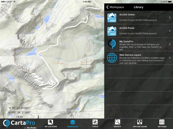Viewport: 173px width, 129px height.
Task: Expand the ArcGIS Portal chevron
Action: pos(170,31)
